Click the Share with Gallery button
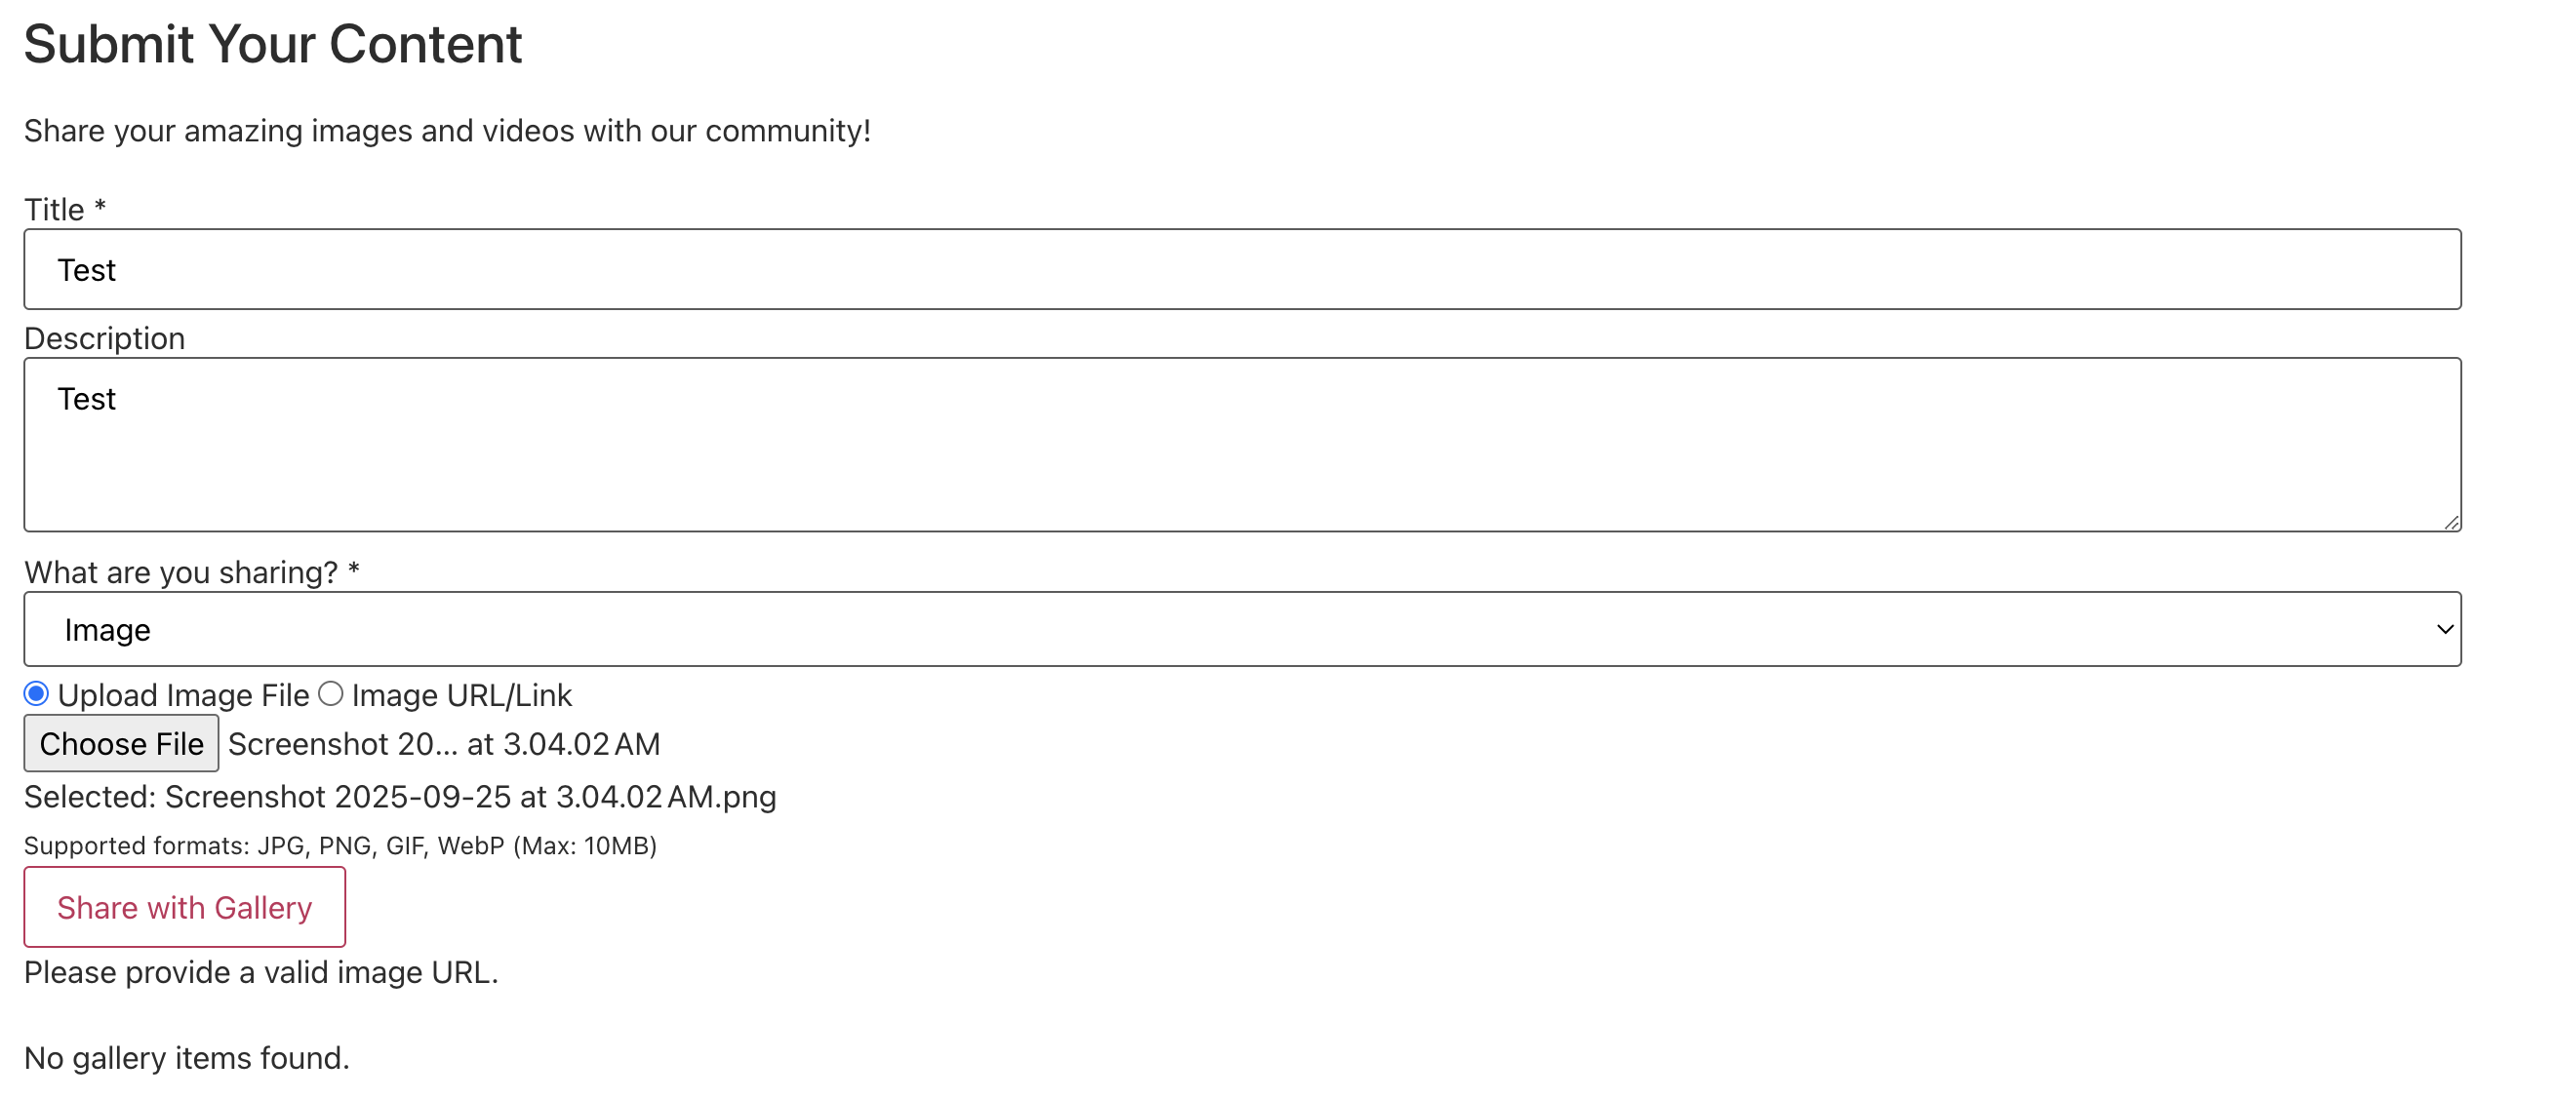 [x=184, y=907]
